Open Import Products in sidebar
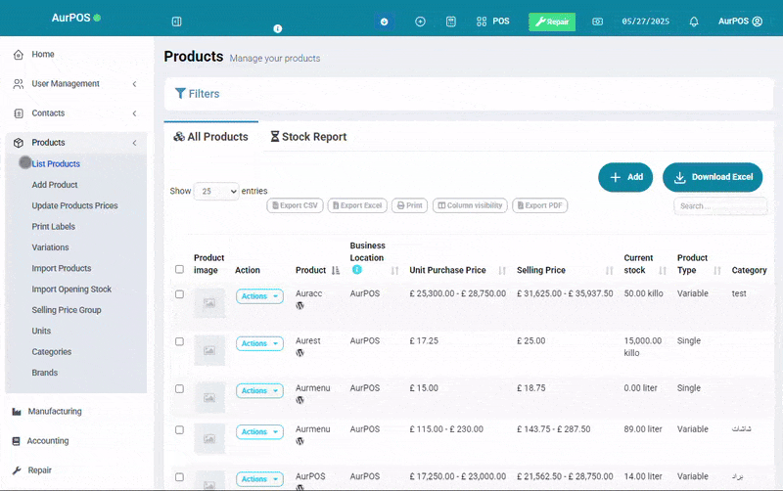This screenshot has height=491, width=783. [x=62, y=268]
